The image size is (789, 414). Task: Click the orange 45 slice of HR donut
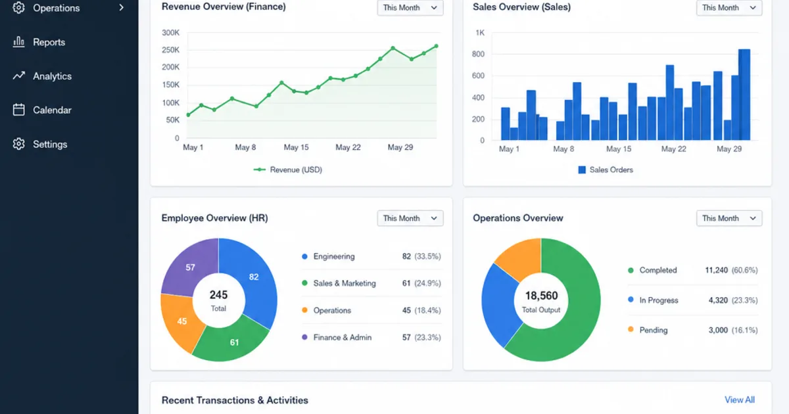(x=182, y=321)
